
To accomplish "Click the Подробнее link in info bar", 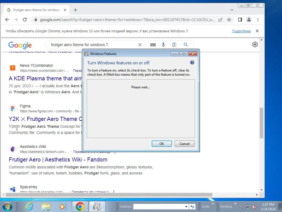I will pos(241,31).
